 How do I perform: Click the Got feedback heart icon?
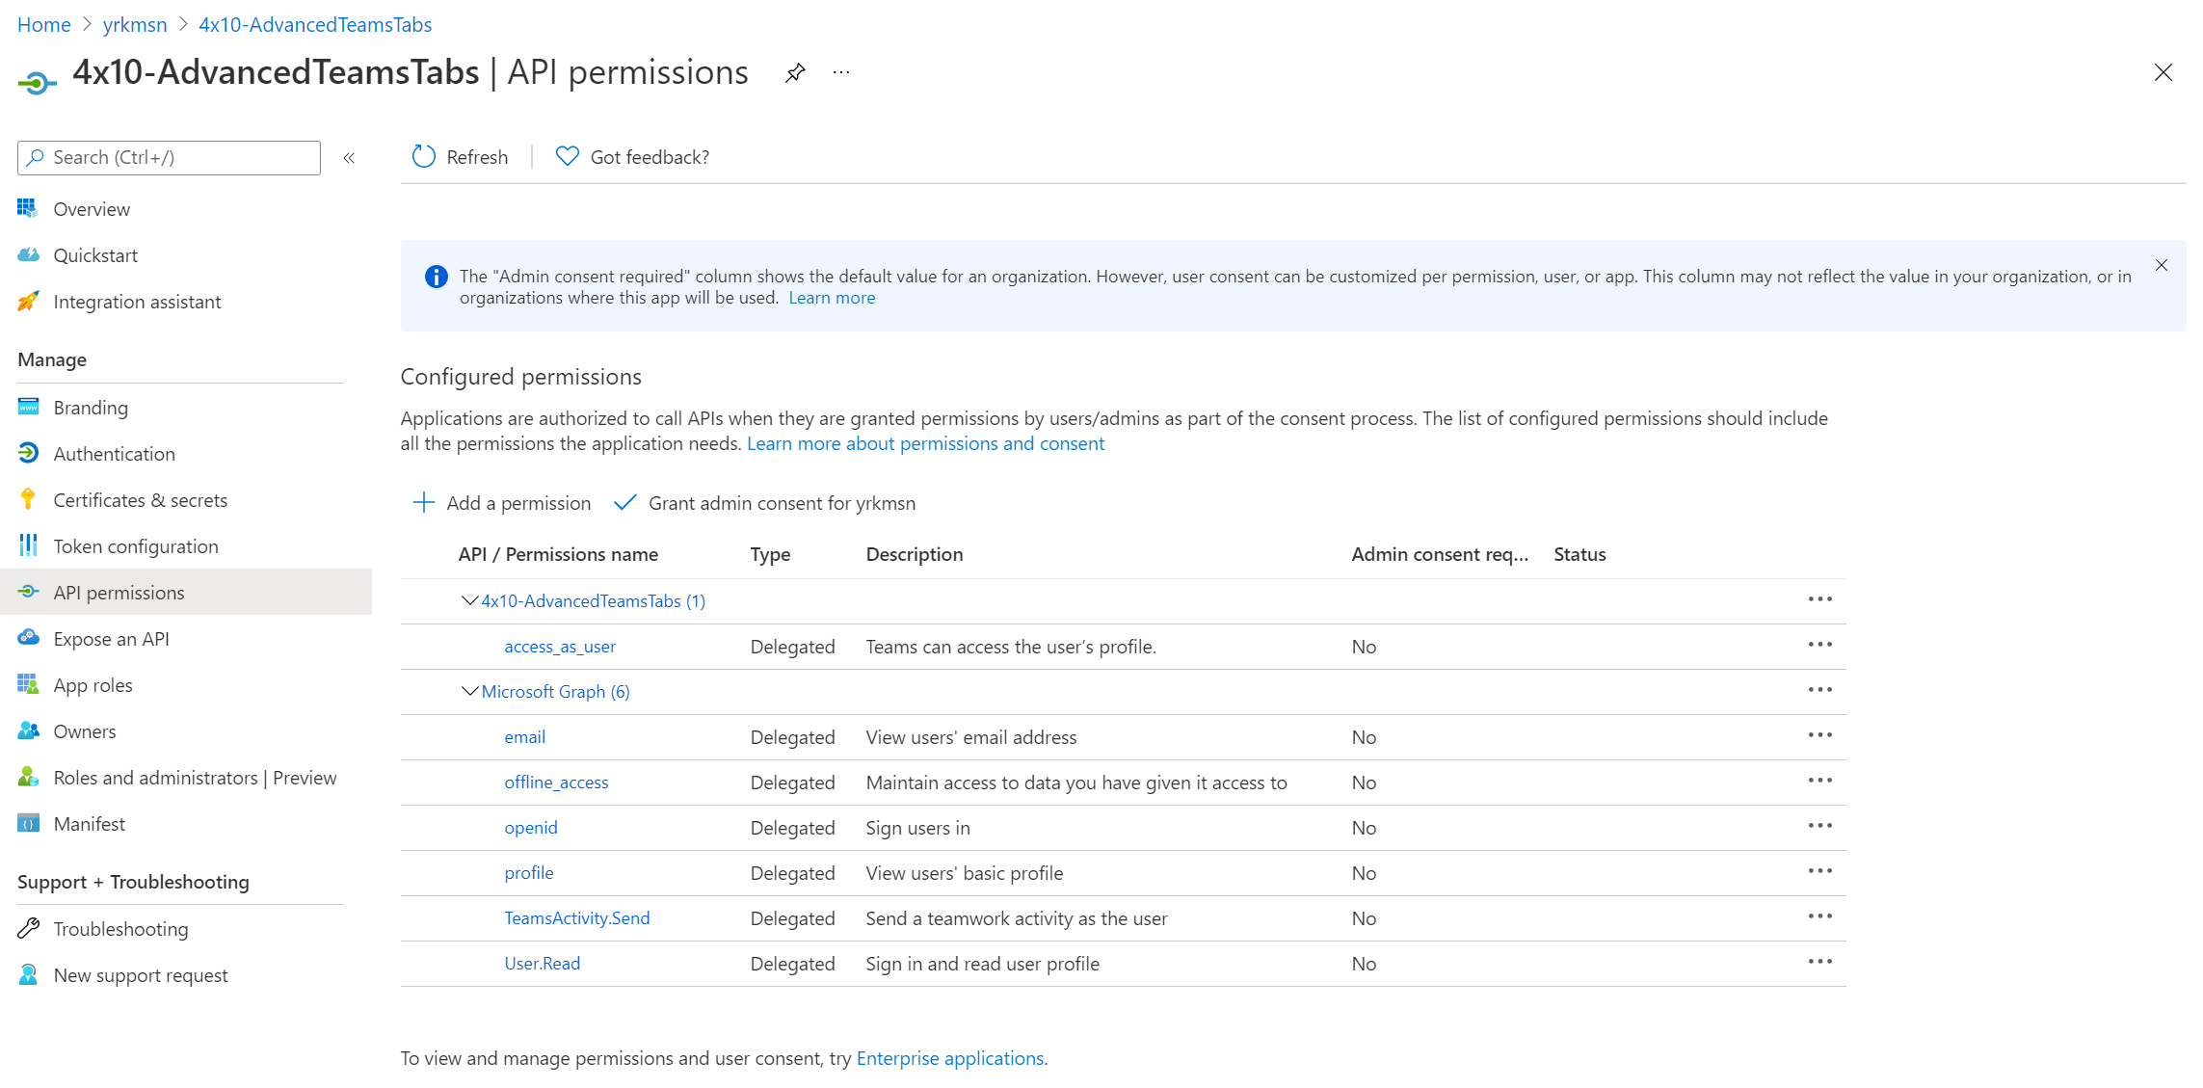coord(568,157)
